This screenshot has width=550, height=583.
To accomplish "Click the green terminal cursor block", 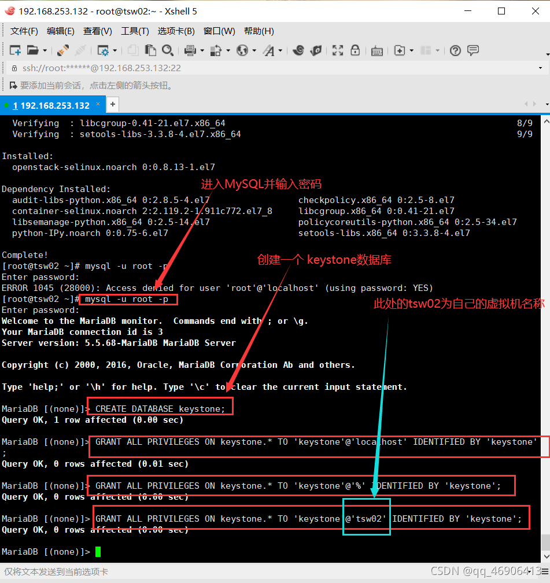I will (98, 552).
